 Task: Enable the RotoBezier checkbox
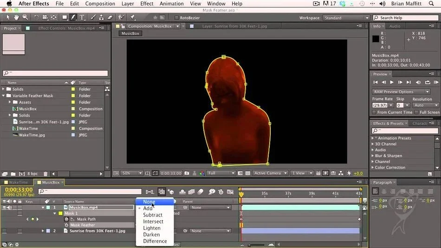tap(176, 18)
